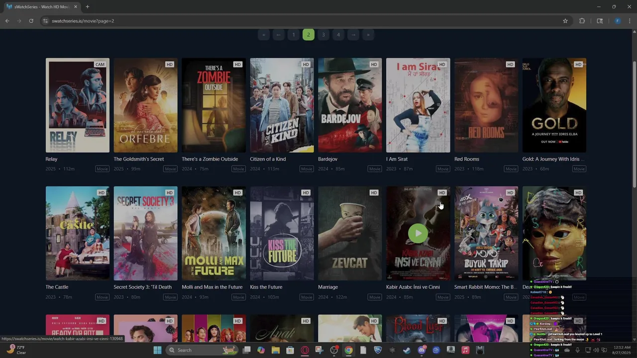The height and width of the screenshot is (358, 637).
Task: Select the sWatchSeries browser tab
Action: tap(42, 6)
